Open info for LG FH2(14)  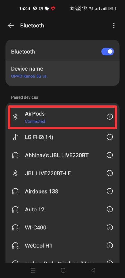(110, 137)
